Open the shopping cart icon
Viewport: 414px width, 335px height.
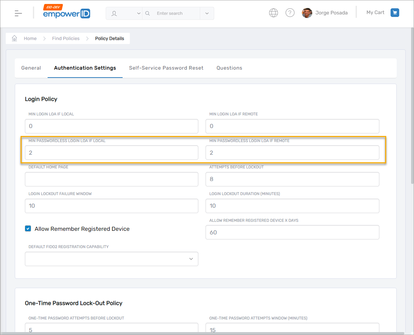(x=395, y=13)
